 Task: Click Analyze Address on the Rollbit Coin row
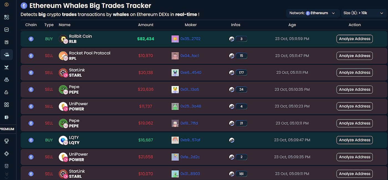tap(354, 39)
